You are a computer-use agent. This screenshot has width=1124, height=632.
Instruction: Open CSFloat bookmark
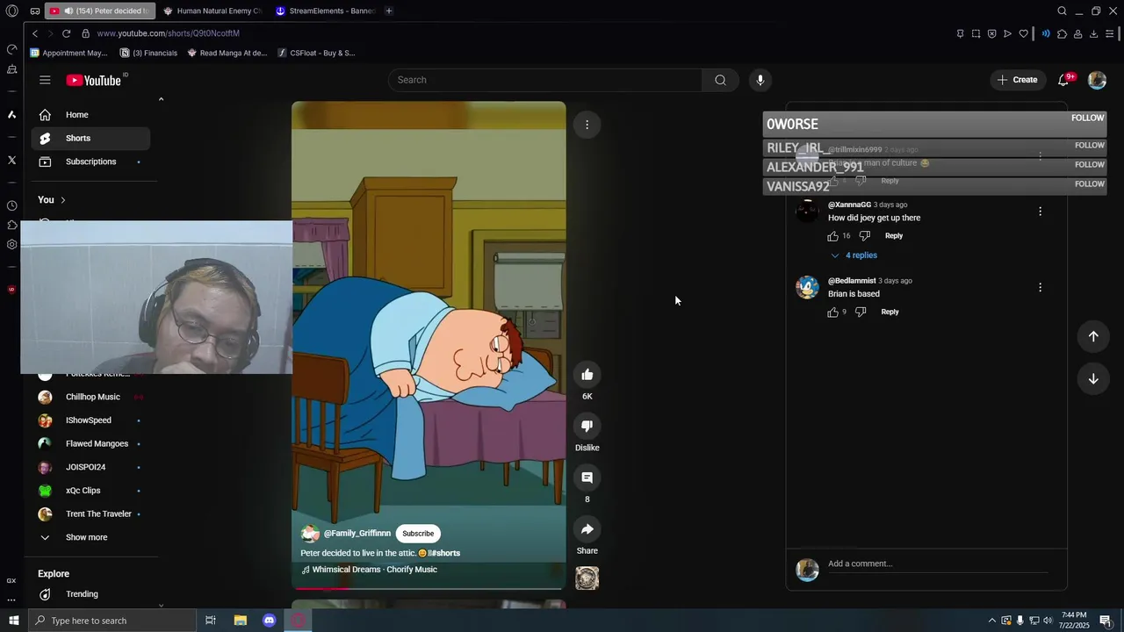[x=316, y=53]
